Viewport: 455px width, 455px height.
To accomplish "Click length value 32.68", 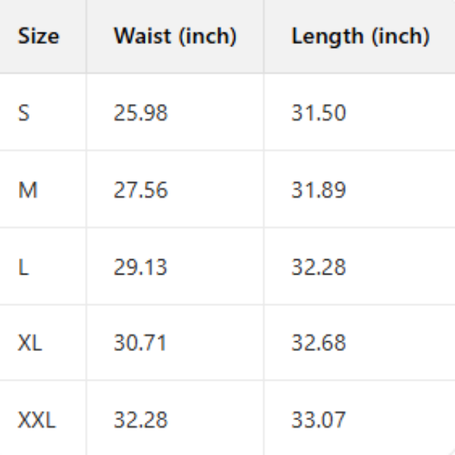I will (318, 343).
